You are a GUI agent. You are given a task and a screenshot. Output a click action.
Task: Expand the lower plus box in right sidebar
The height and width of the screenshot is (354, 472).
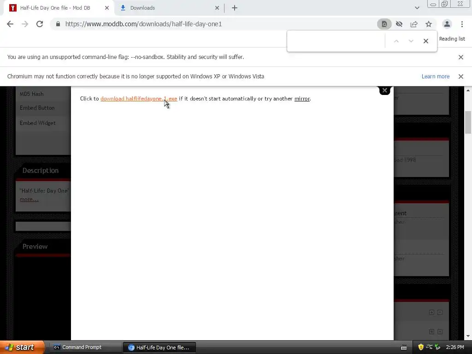click(x=431, y=332)
